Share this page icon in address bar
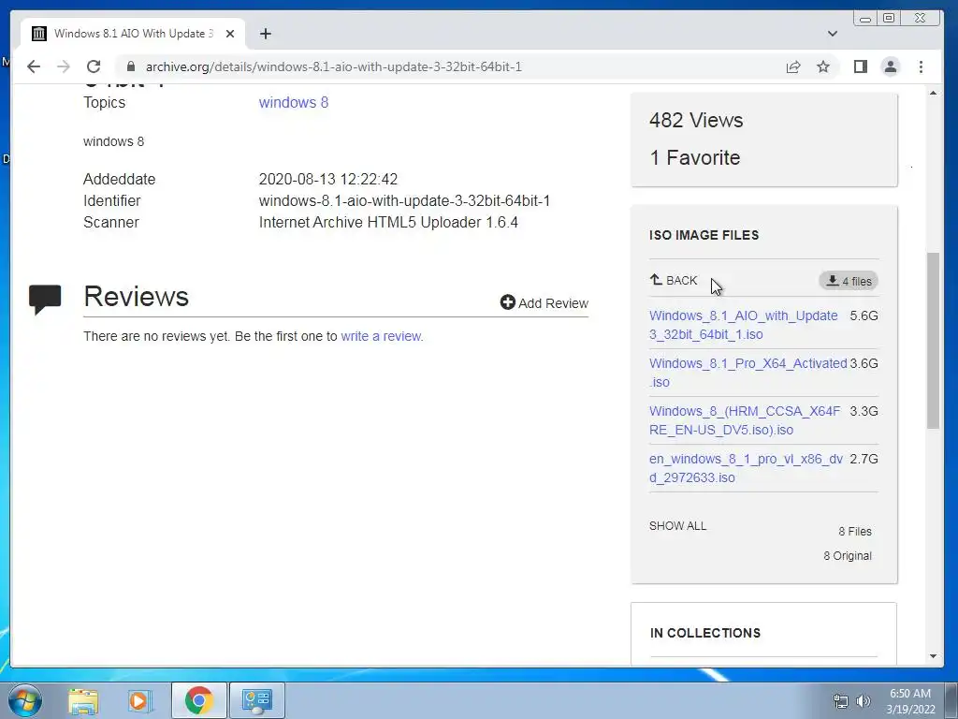 (x=793, y=66)
